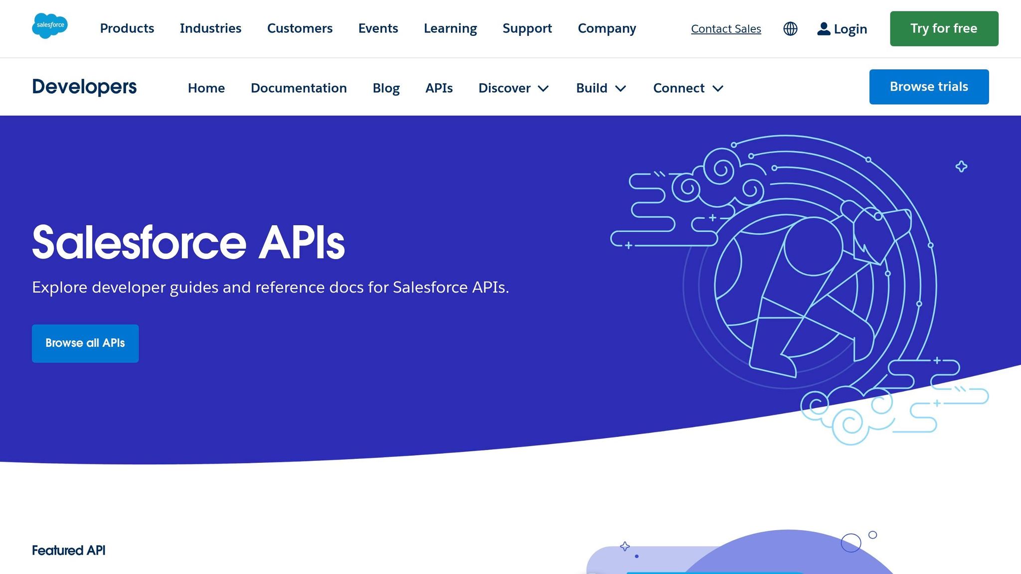Click the Salesforce APIs heading

188,243
